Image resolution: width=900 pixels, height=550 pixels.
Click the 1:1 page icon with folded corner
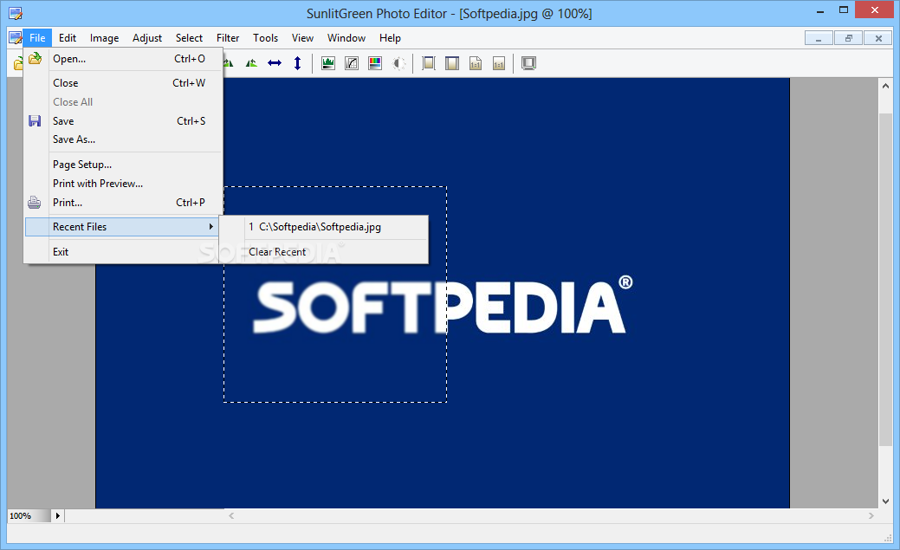[x=476, y=63]
